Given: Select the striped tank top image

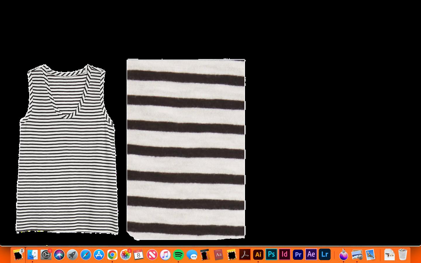Looking at the screenshot, I should pyautogui.click(x=67, y=149).
